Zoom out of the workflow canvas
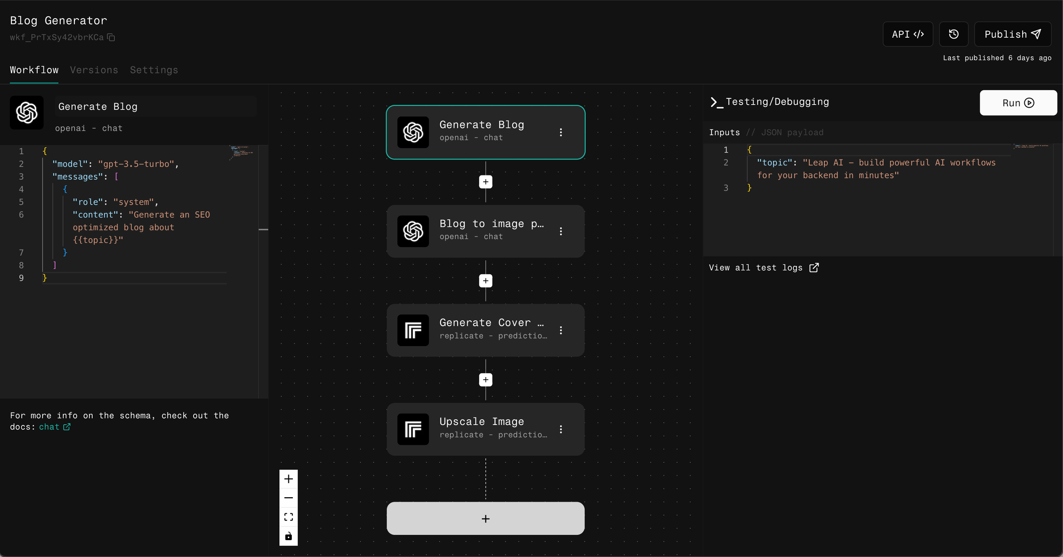 (x=288, y=498)
